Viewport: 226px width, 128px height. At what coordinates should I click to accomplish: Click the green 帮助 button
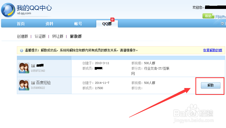tap(208, 16)
